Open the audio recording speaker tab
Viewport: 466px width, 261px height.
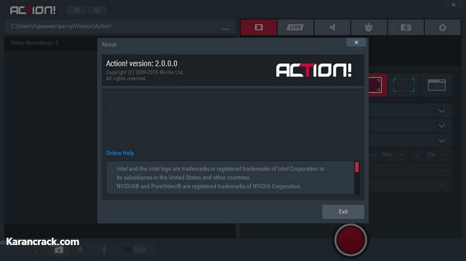click(x=332, y=27)
